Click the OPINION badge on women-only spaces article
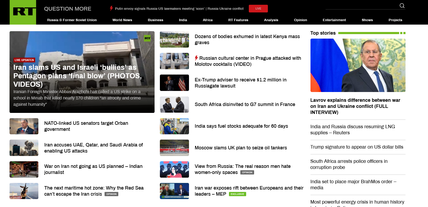 tap(247, 172)
